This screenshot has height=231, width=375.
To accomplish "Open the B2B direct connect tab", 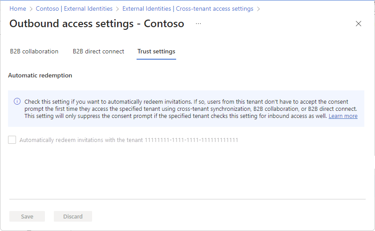I will (x=98, y=52).
